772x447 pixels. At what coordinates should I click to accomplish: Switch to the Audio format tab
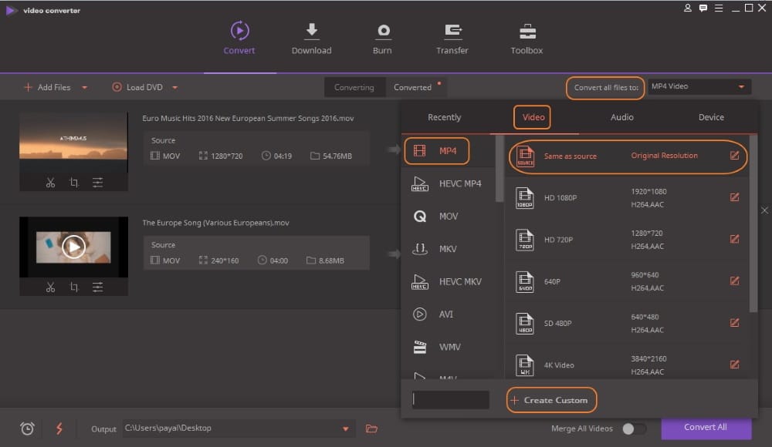[621, 117]
